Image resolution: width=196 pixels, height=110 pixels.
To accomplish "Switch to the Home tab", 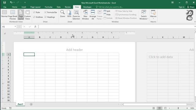I will tap(15, 7).
